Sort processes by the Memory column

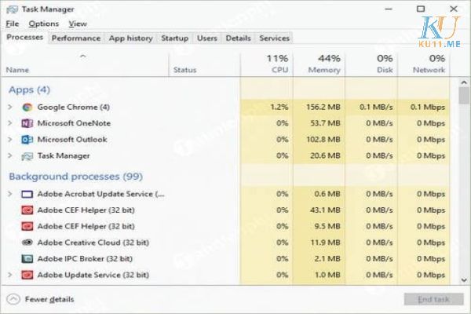point(319,64)
